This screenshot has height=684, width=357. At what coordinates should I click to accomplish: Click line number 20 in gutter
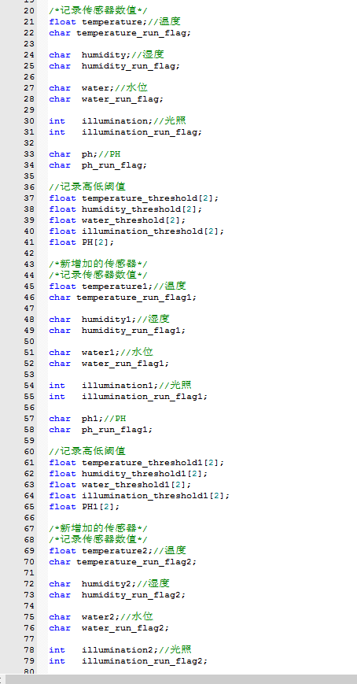point(29,11)
